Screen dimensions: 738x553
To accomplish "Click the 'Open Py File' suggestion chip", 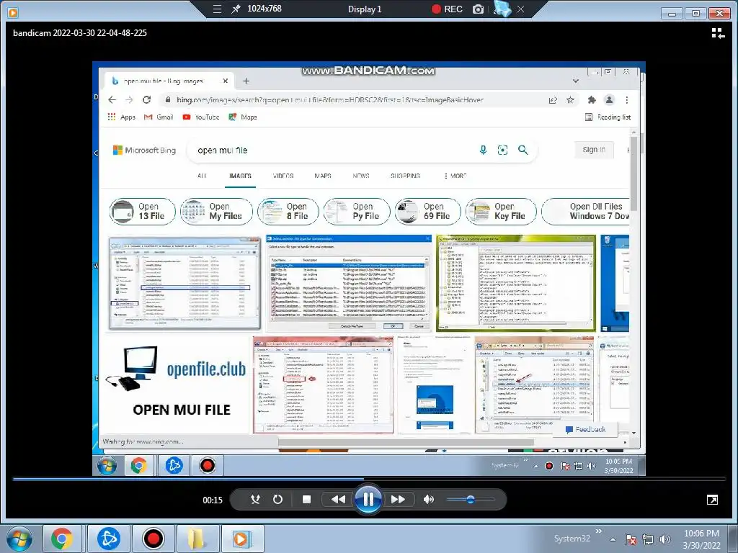I will [357, 212].
